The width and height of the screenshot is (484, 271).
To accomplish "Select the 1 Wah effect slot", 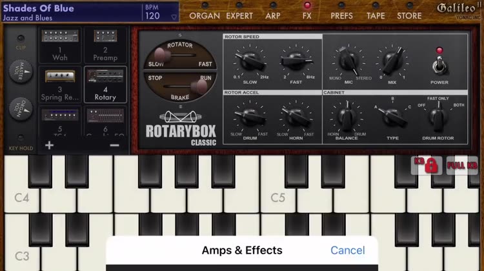I will point(60,45).
